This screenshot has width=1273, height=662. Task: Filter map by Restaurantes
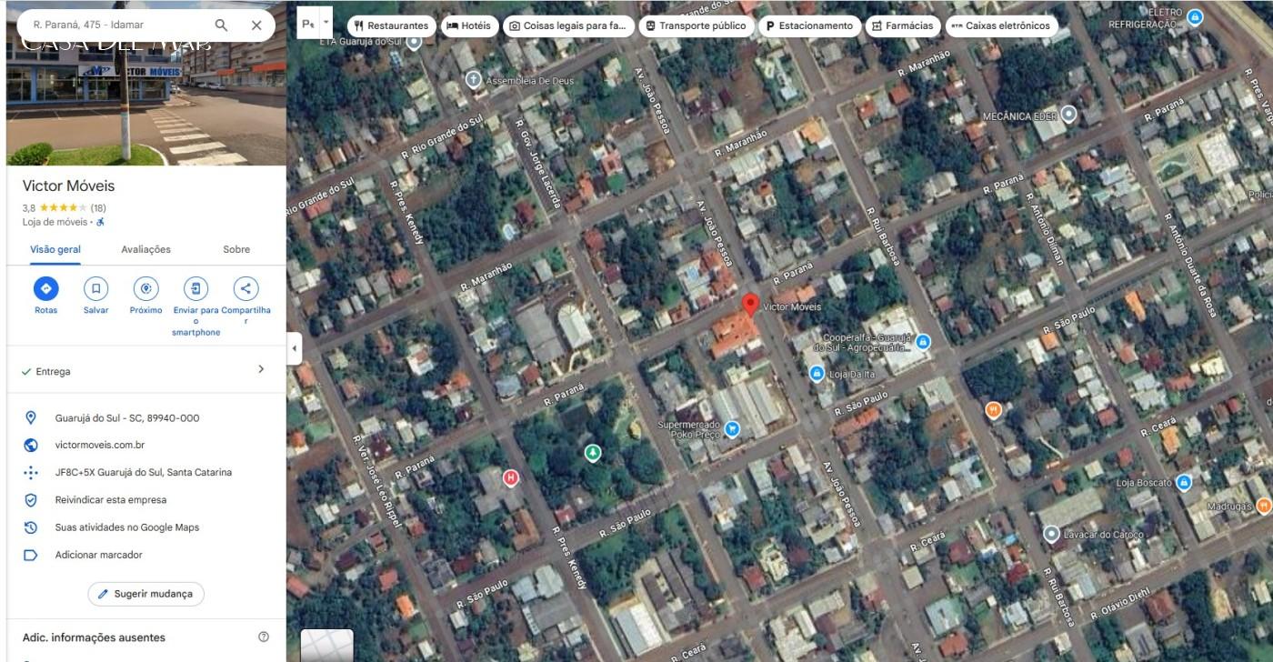[x=391, y=25]
